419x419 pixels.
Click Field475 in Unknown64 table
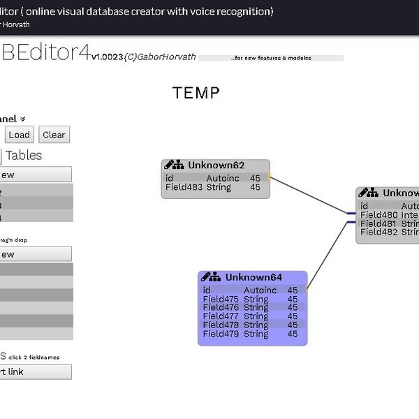click(221, 299)
